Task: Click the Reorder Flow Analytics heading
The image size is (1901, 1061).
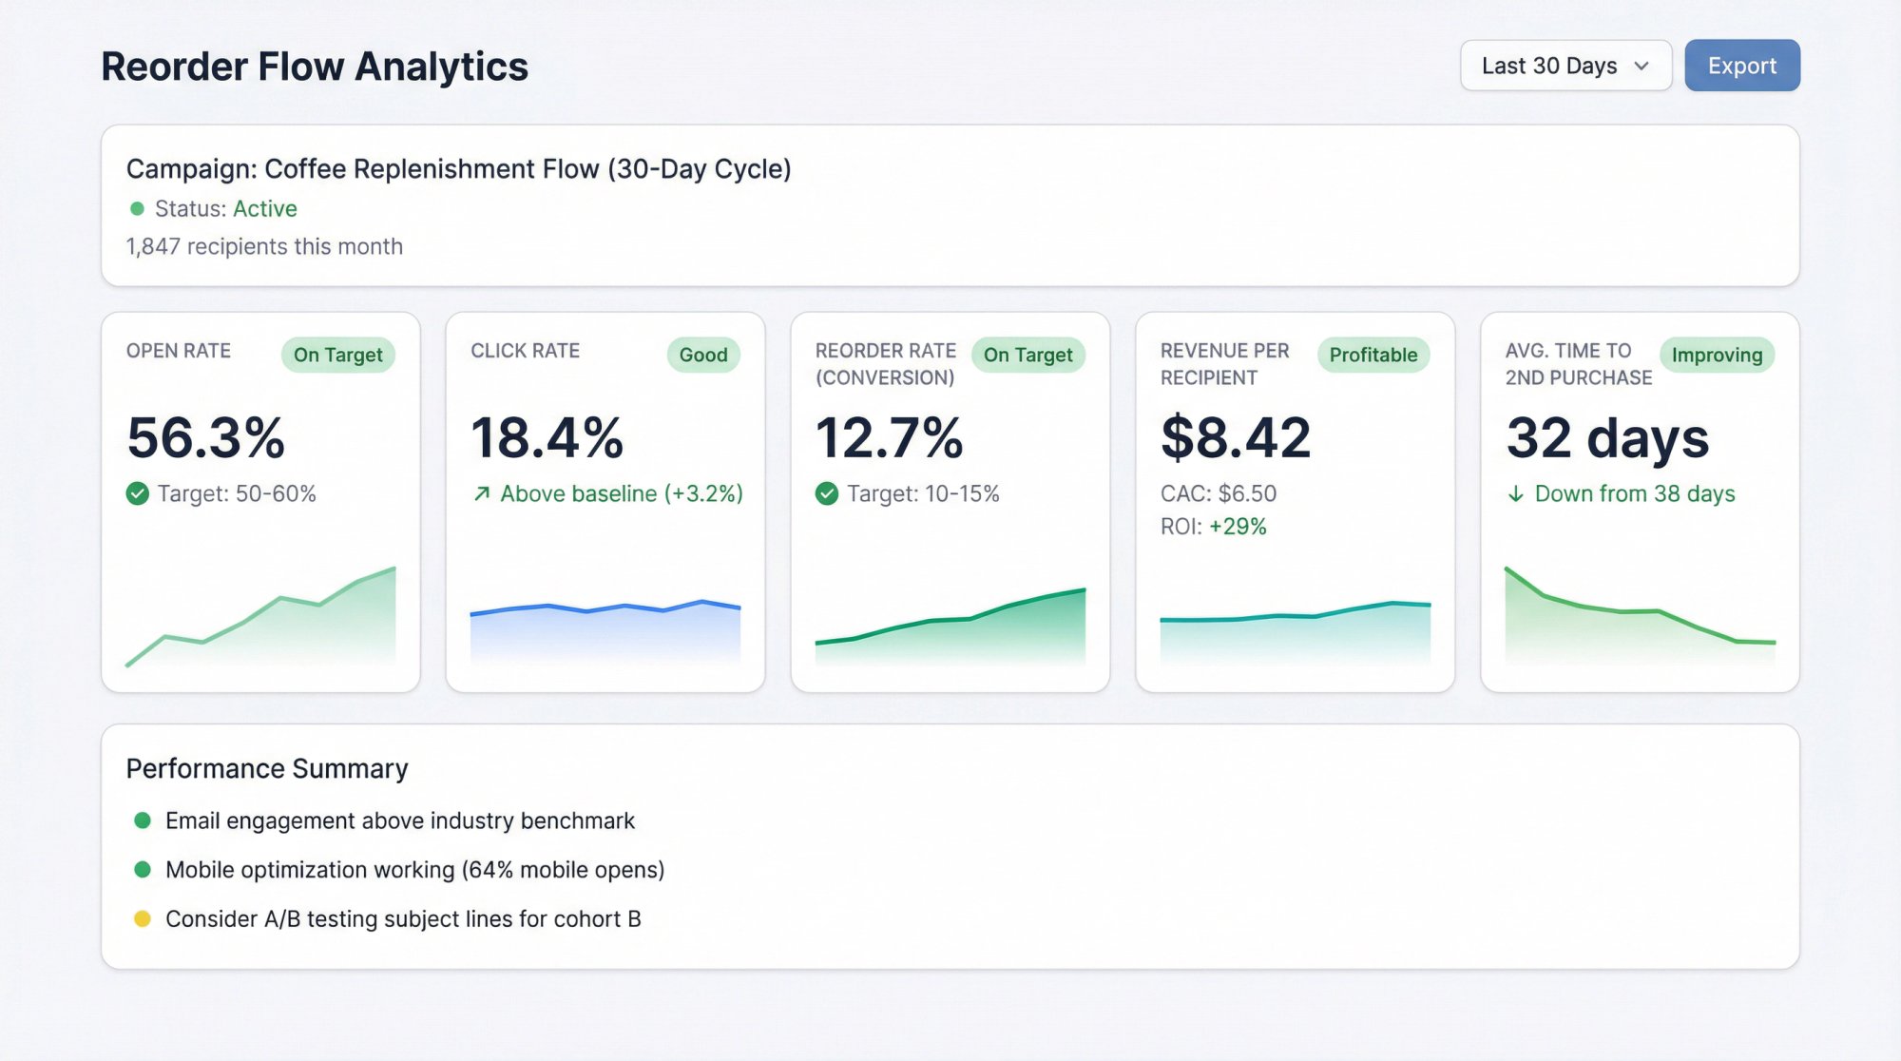Action: [x=315, y=67]
